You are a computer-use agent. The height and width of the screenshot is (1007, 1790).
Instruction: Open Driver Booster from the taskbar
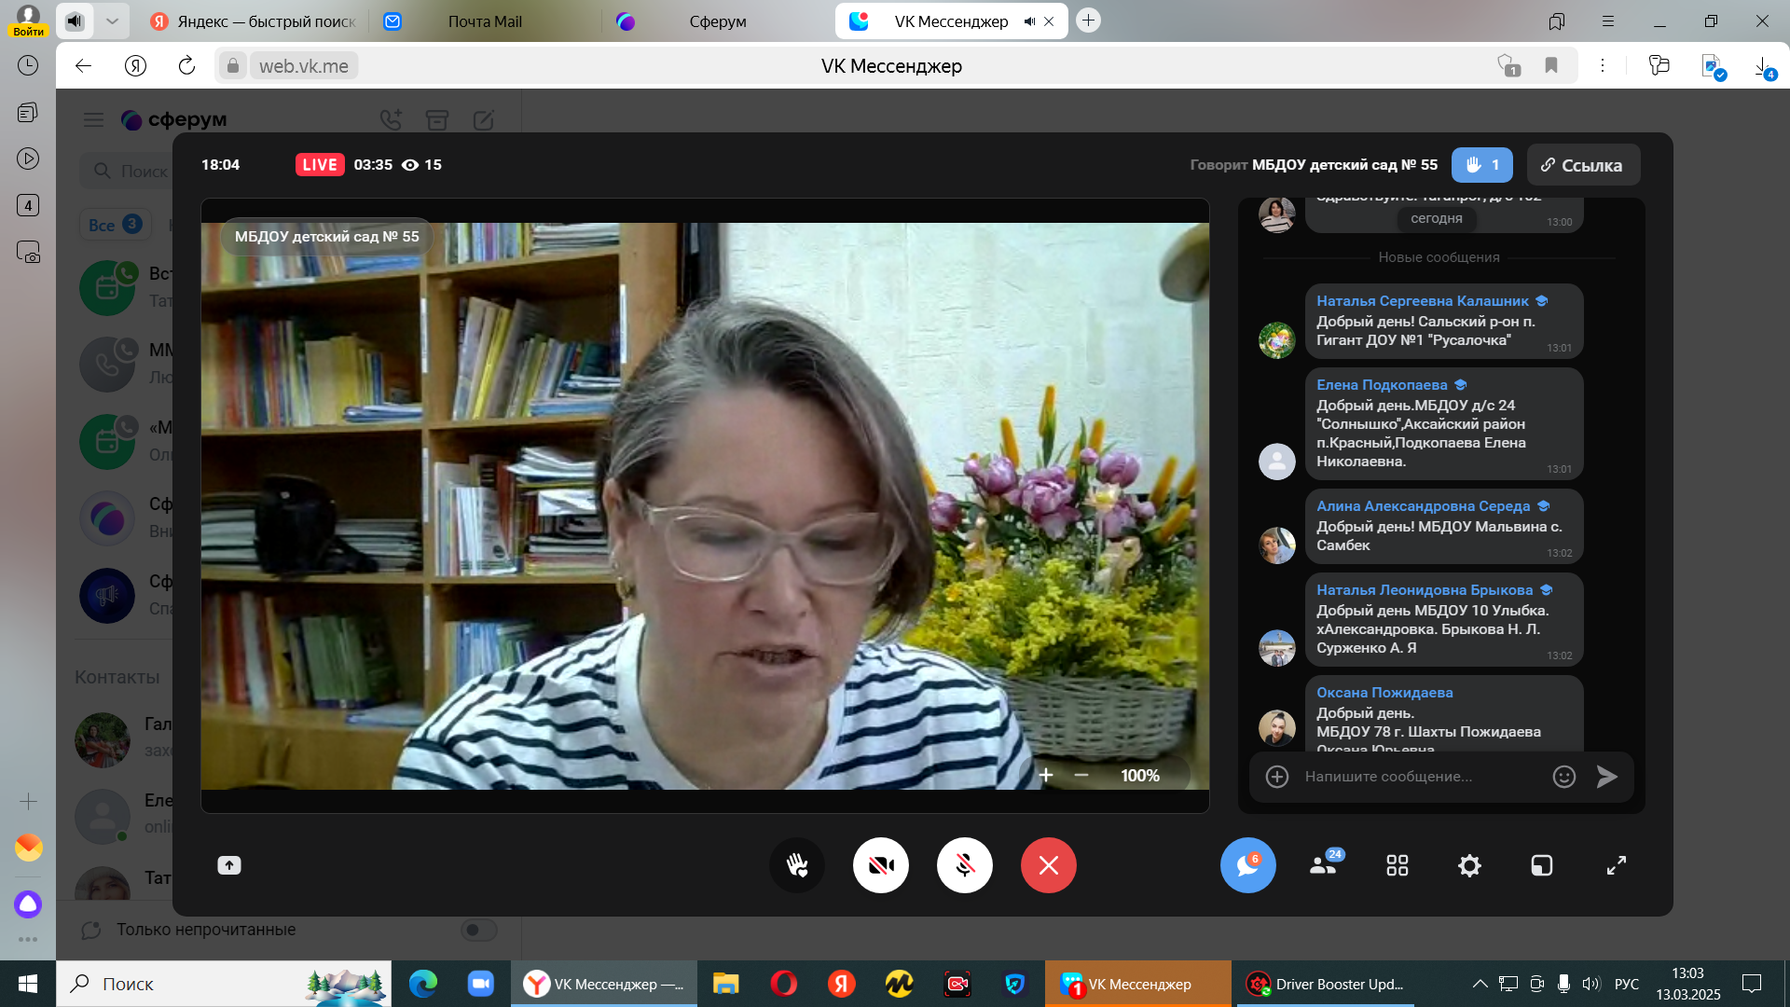1325,984
